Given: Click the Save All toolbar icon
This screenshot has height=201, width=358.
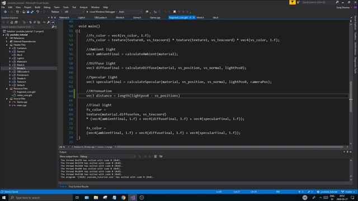Looking at the screenshot, I should pyautogui.click(x=32, y=12).
